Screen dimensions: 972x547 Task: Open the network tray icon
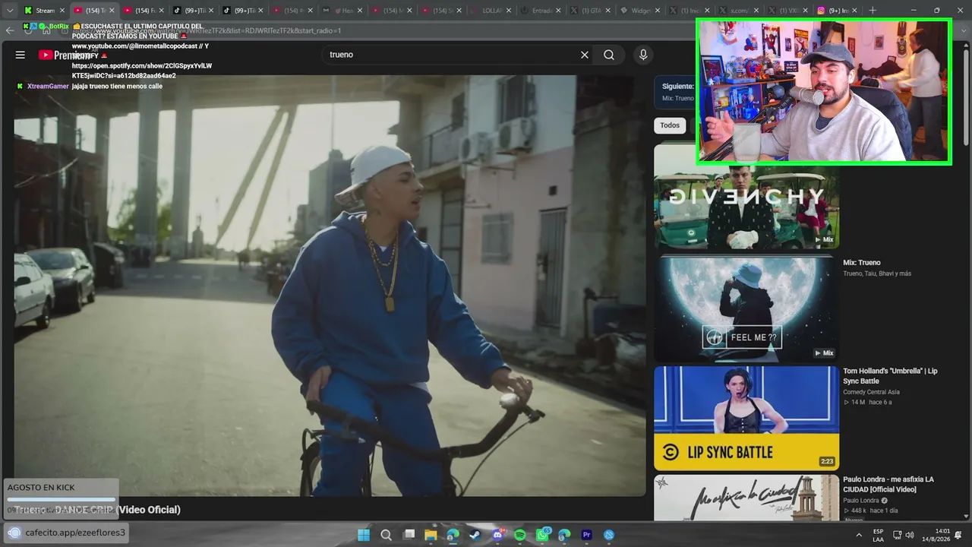(x=897, y=535)
